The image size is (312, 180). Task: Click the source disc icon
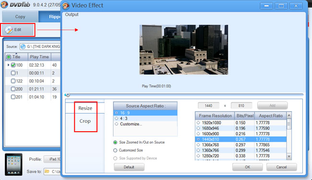pos(23,46)
